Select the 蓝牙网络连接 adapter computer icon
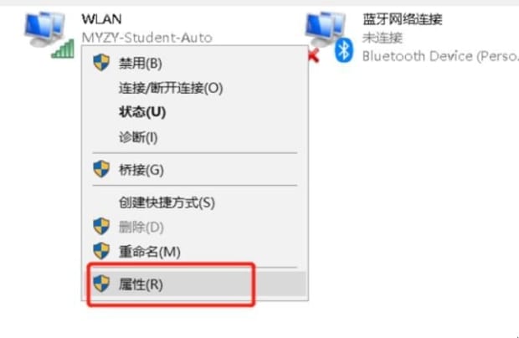Image resolution: width=519 pixels, height=338 pixels. (326, 29)
